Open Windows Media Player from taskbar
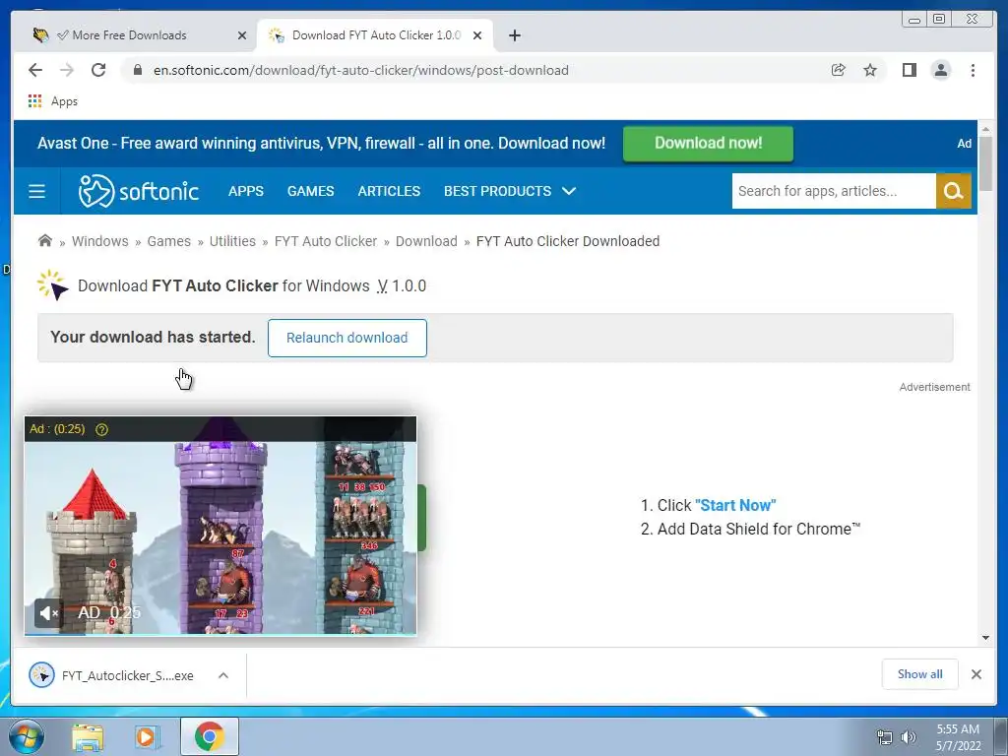Viewport: 1008px width, 756px height. [x=148, y=737]
